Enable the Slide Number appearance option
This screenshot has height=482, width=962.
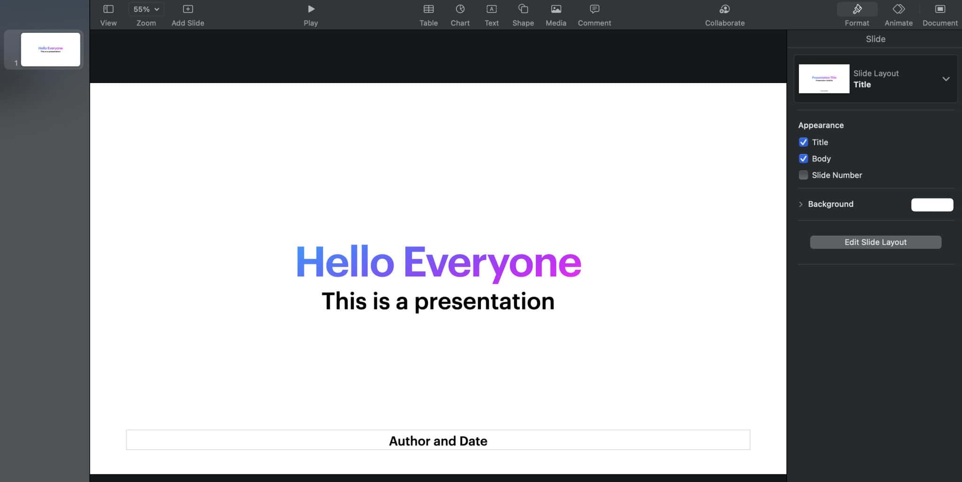click(804, 175)
